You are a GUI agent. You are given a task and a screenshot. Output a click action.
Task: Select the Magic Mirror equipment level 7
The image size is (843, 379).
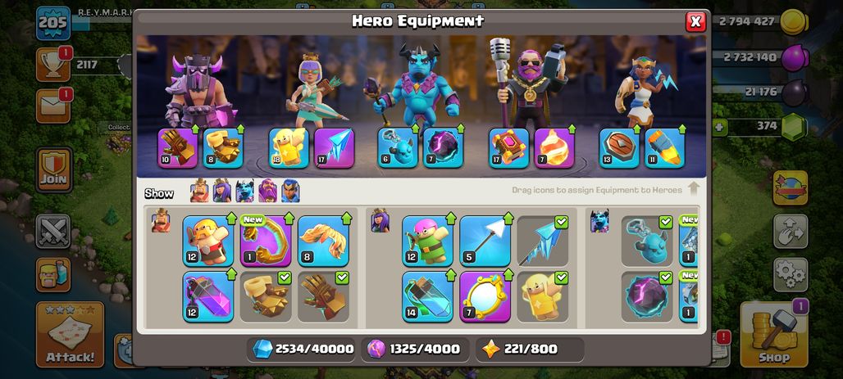pos(485,296)
